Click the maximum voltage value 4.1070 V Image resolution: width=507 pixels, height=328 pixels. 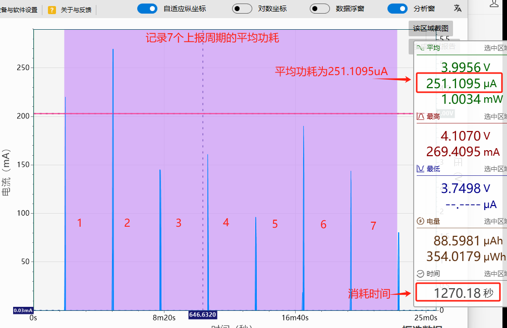click(466, 136)
